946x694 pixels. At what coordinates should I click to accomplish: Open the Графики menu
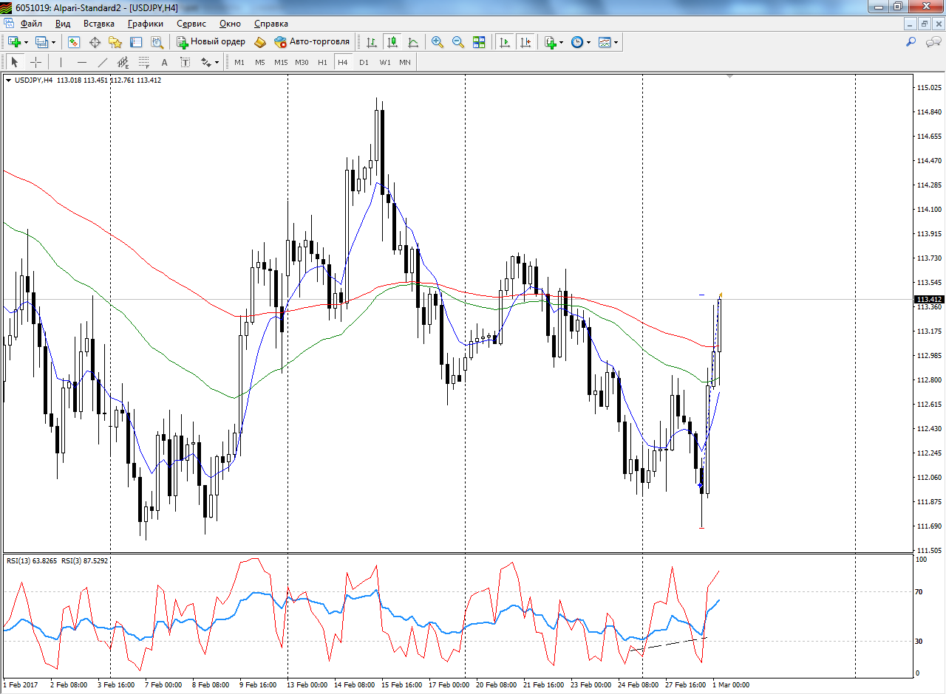pos(146,24)
